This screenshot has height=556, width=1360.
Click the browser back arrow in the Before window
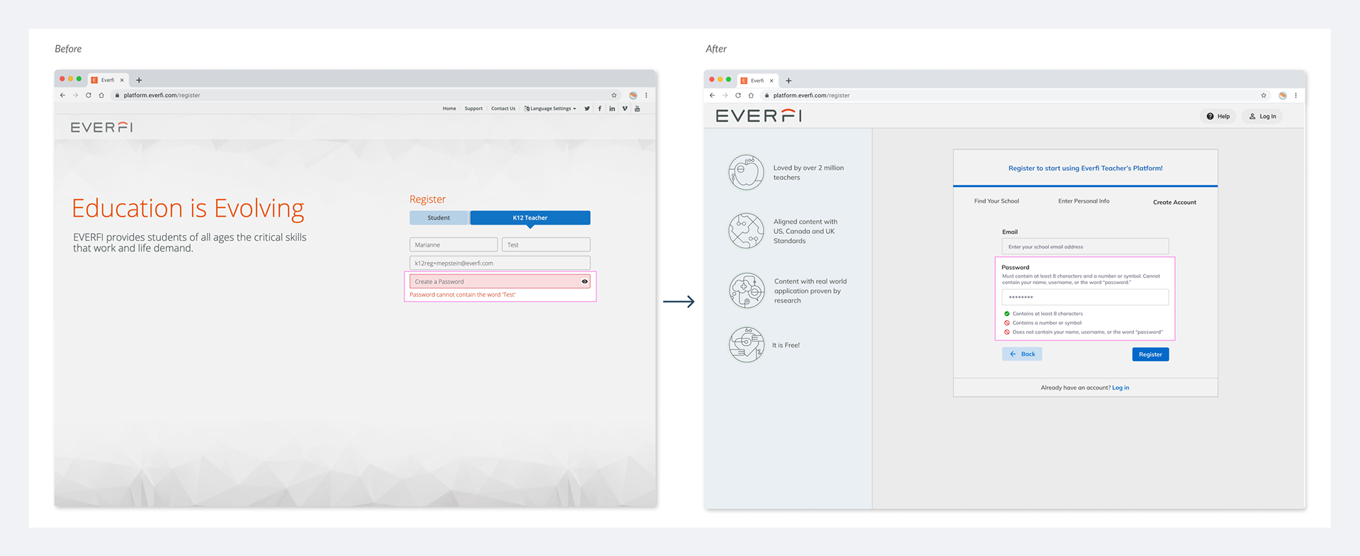(62, 95)
